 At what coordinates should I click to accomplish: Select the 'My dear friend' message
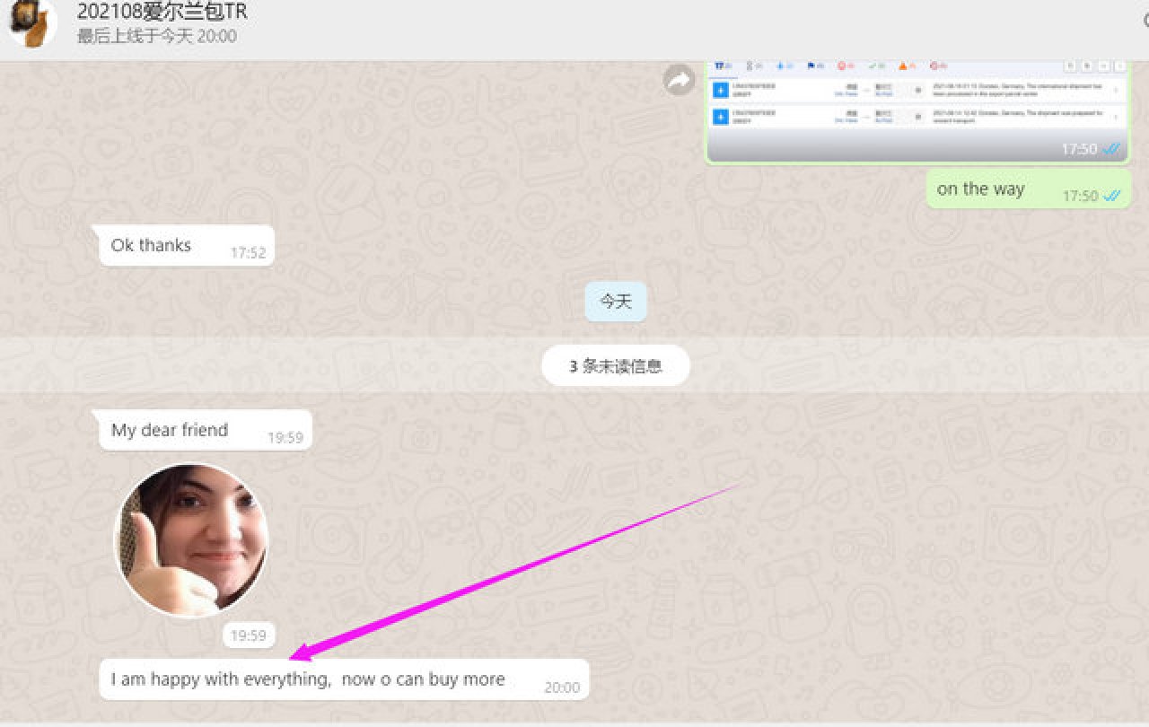[x=170, y=430]
